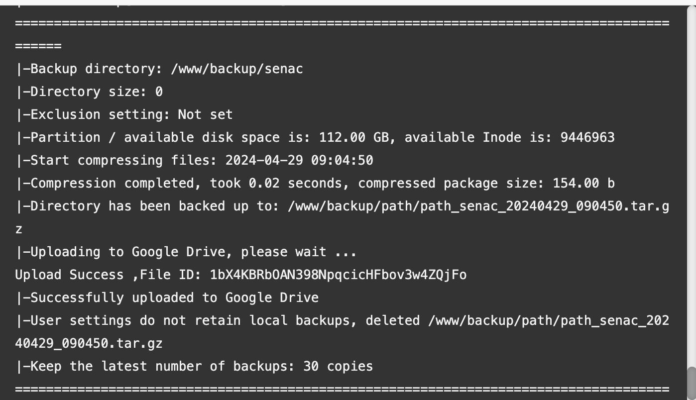Click the 'Exclusion setting: Not set' line
Image resolution: width=696 pixels, height=400 pixels.
click(124, 114)
